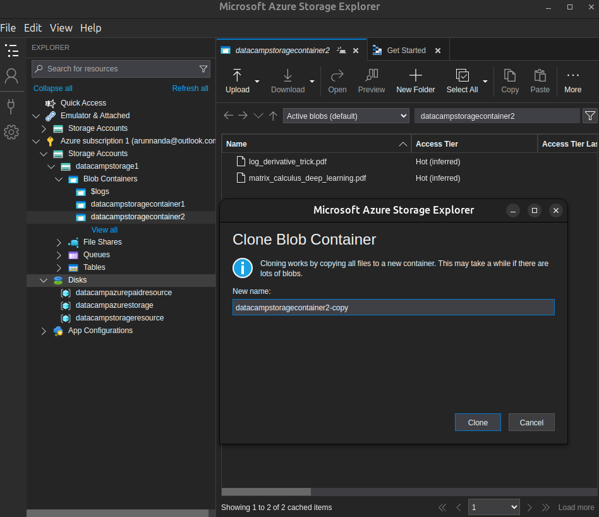Click the Upload toolbar icon

pos(238,76)
